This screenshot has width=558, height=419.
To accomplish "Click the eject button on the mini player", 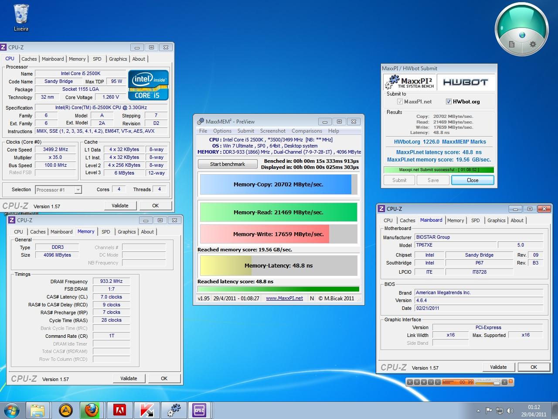I will point(504,382).
